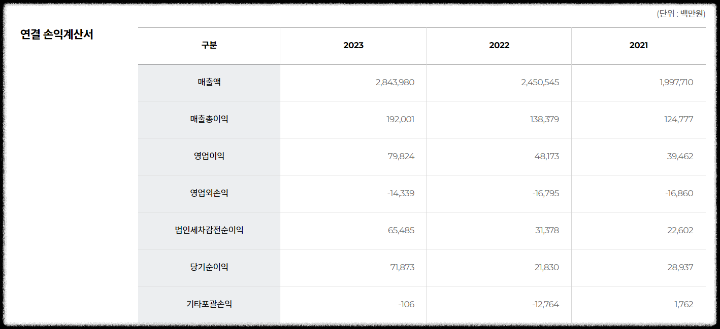720x329 pixels.
Task: Click the 2021 column header
Action: coord(639,45)
